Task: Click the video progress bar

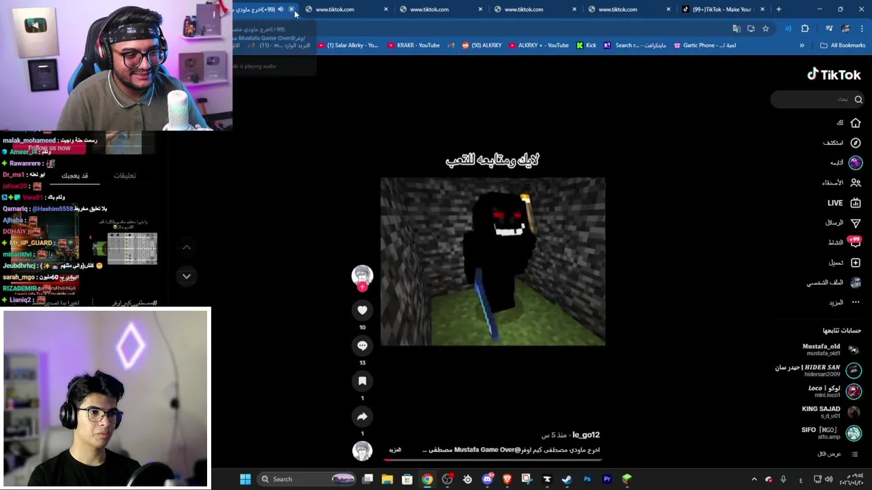Action: click(x=493, y=459)
